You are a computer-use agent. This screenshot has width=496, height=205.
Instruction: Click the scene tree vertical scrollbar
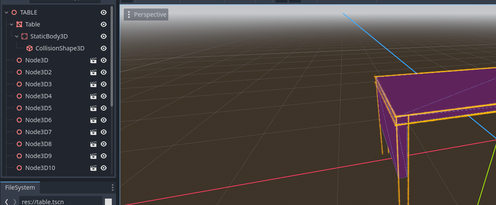pyautogui.click(x=112, y=56)
